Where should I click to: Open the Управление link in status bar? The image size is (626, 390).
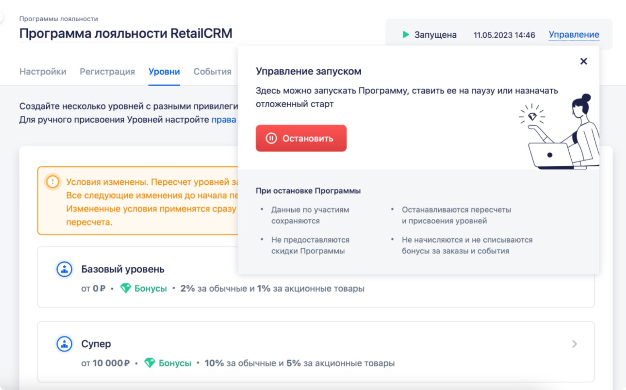coord(574,35)
